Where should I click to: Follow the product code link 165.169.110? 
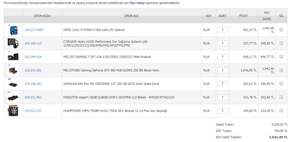point(33,43)
